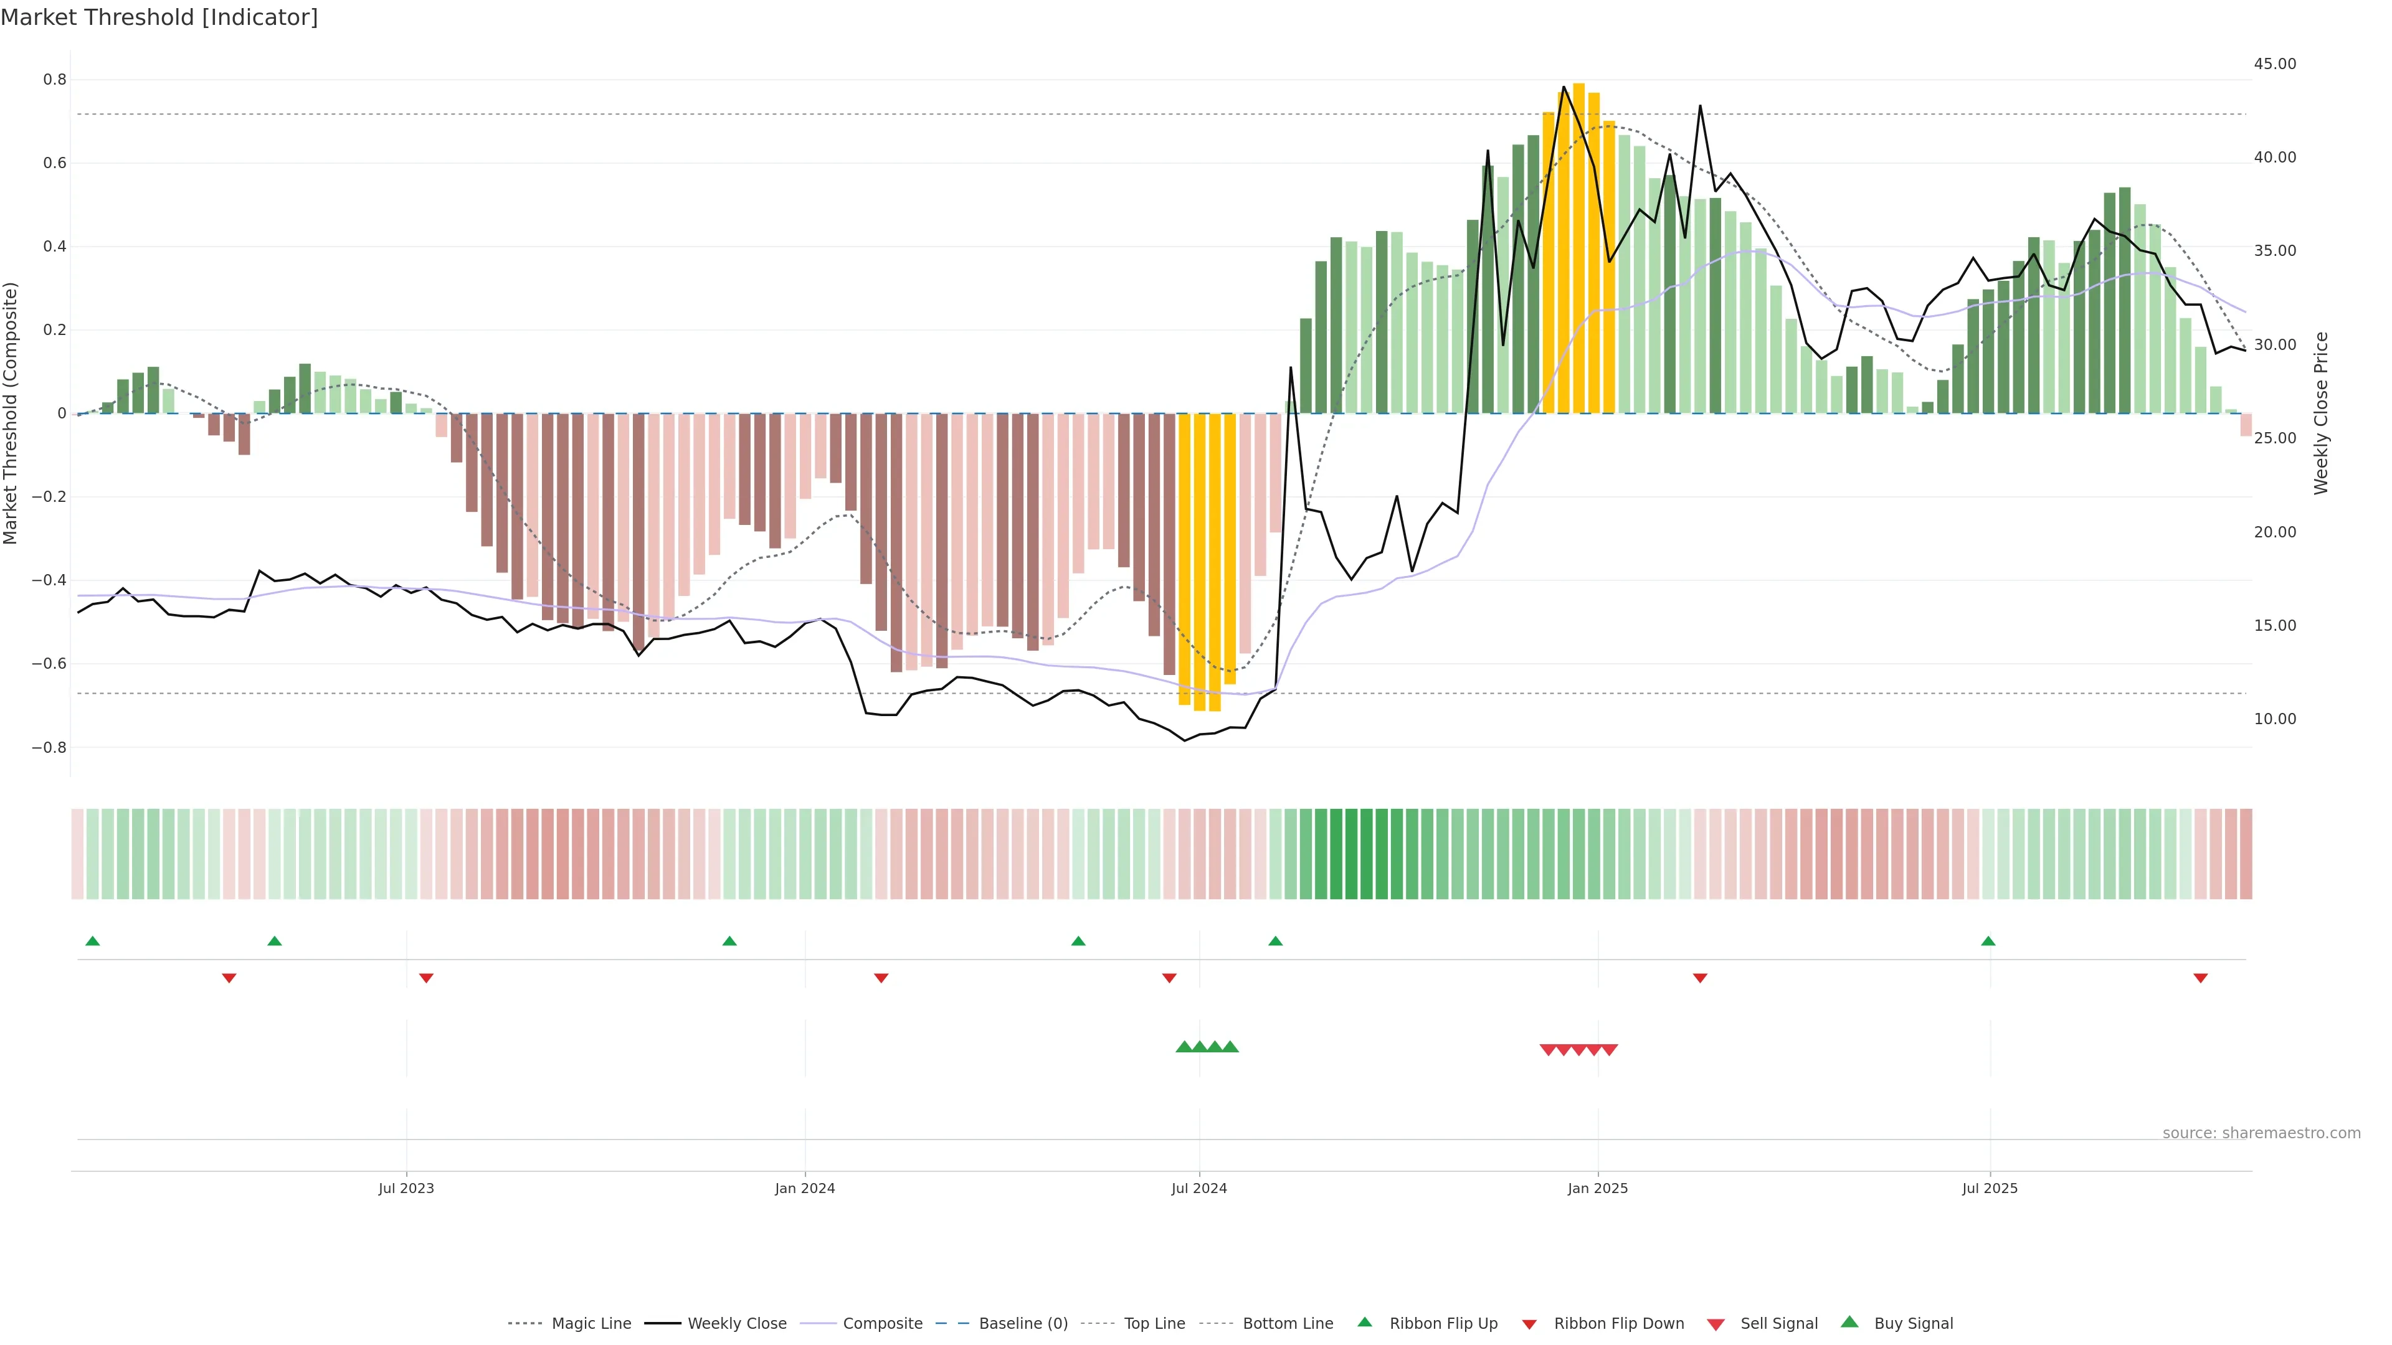Click the source: sharemaestro.com text

pyautogui.click(x=2261, y=1133)
